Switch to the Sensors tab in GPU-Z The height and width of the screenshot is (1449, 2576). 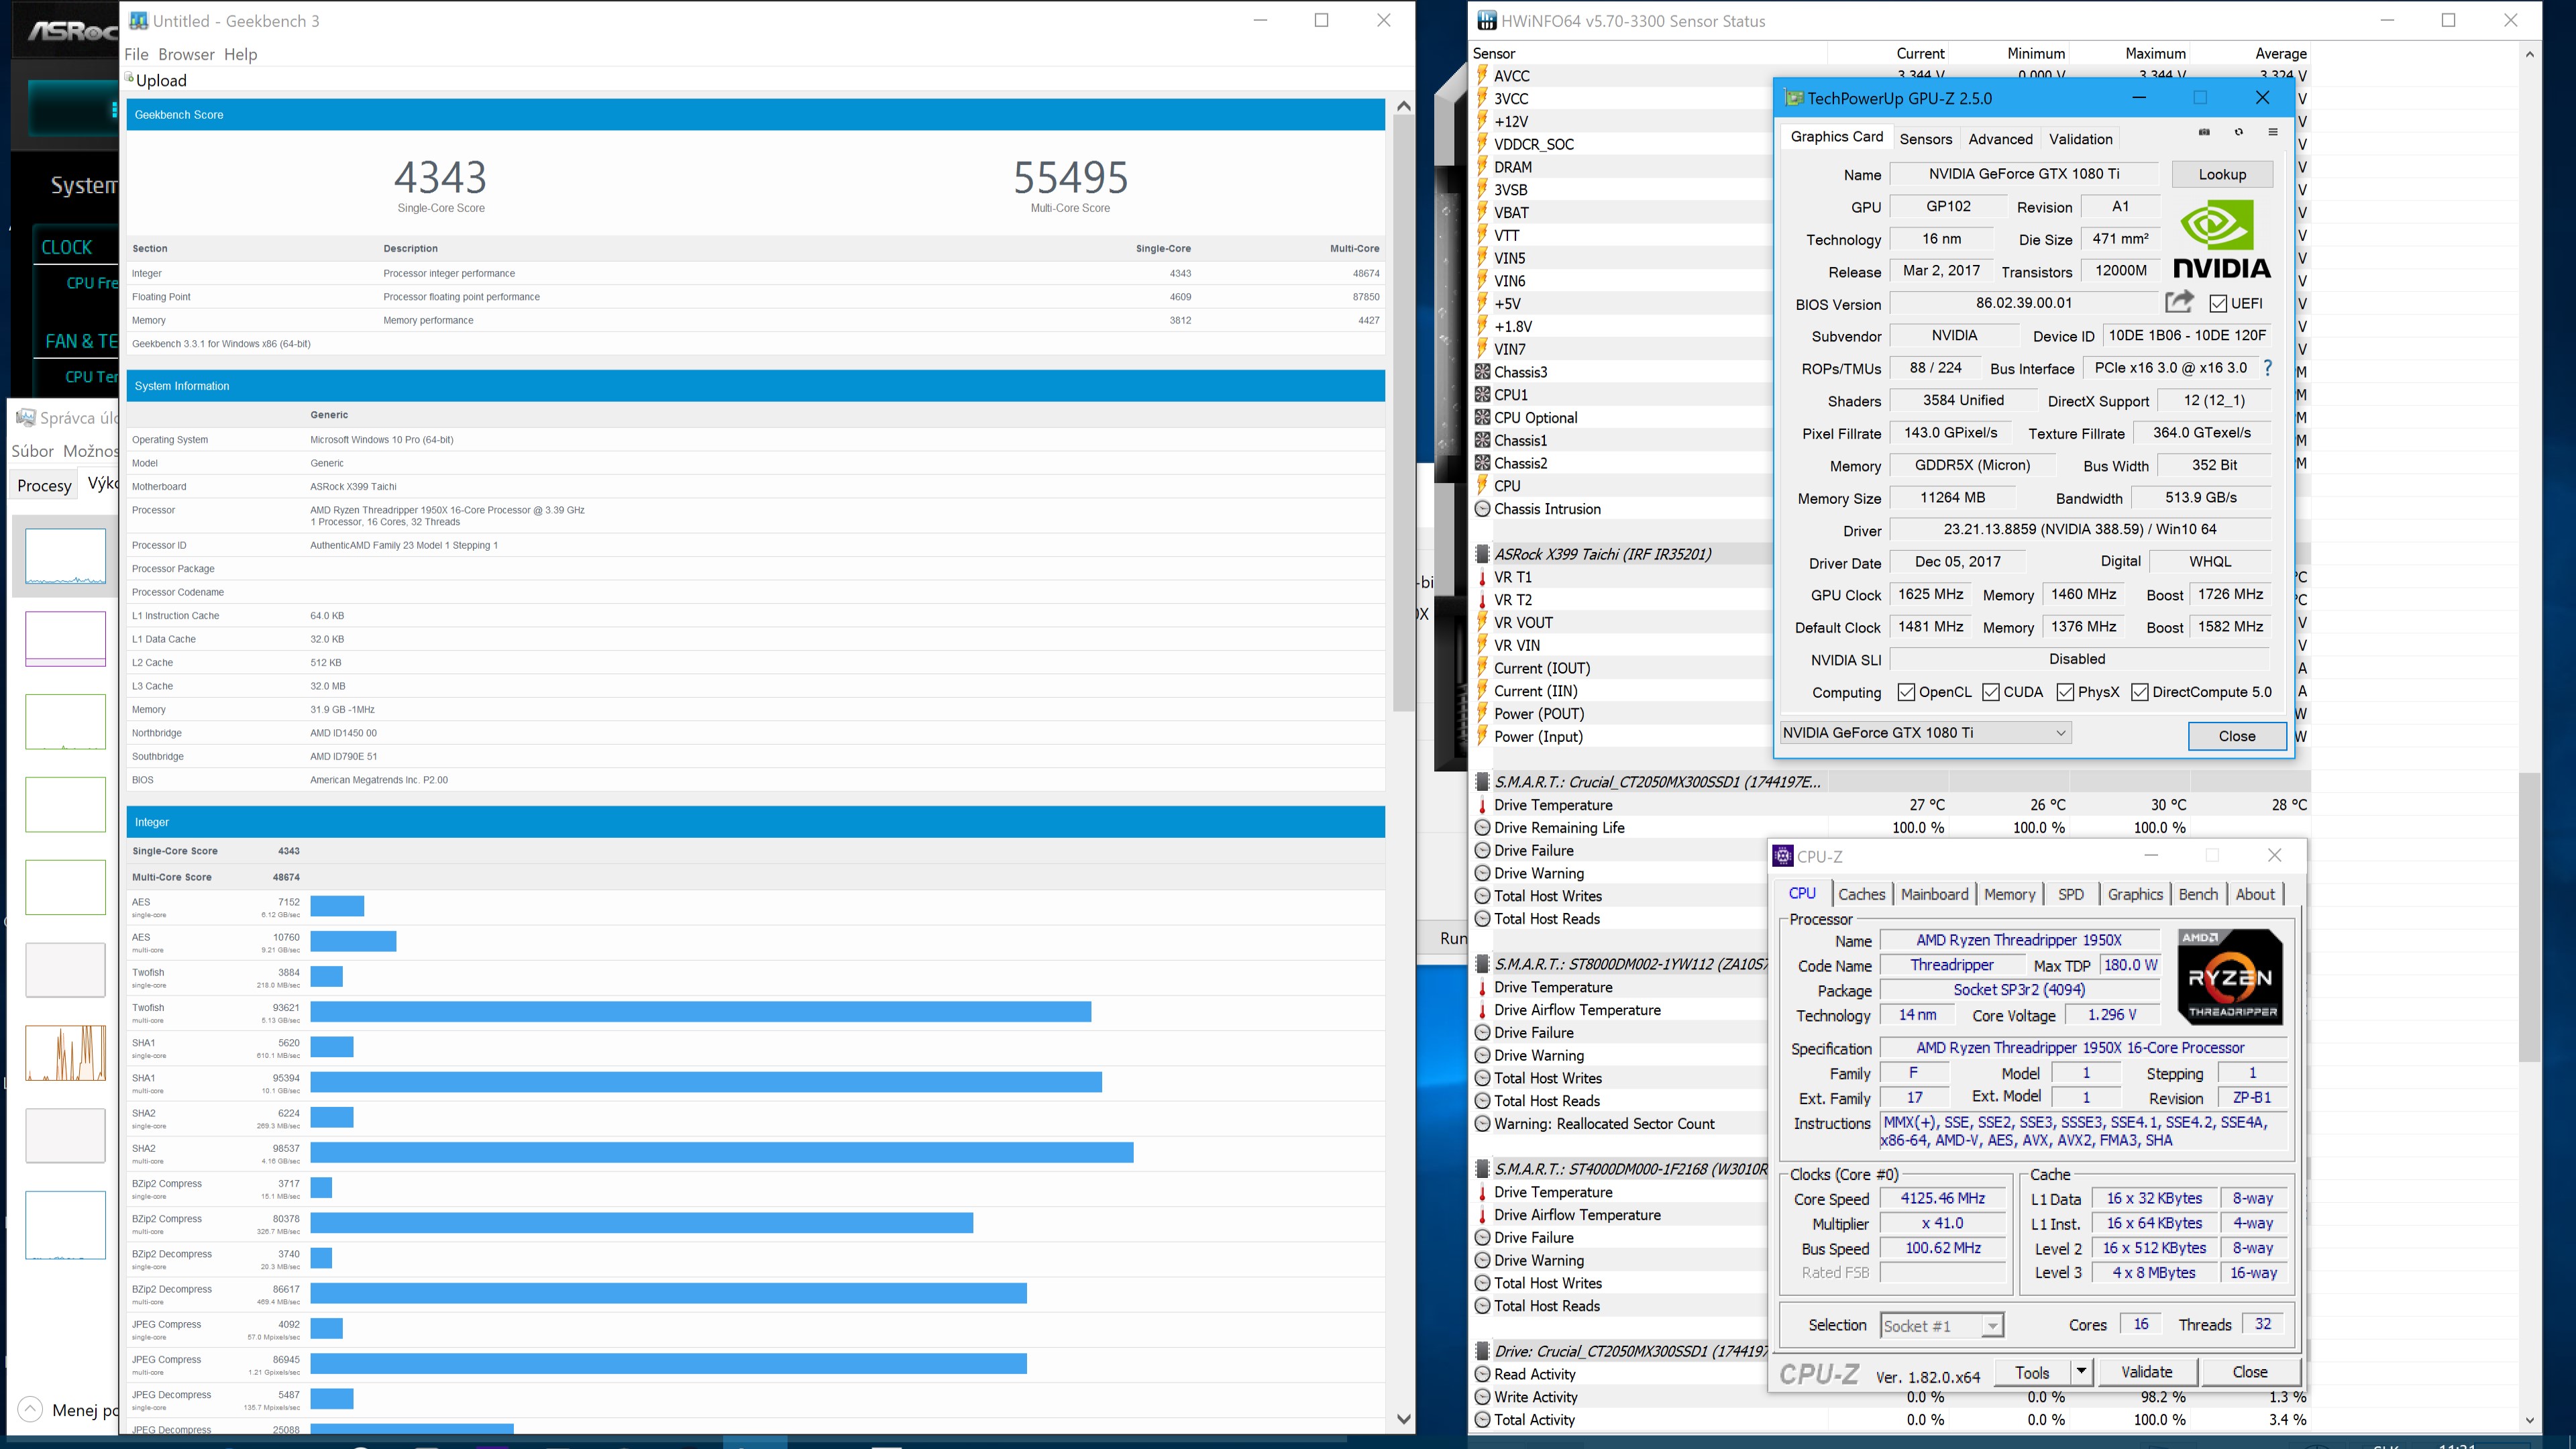click(1925, 139)
